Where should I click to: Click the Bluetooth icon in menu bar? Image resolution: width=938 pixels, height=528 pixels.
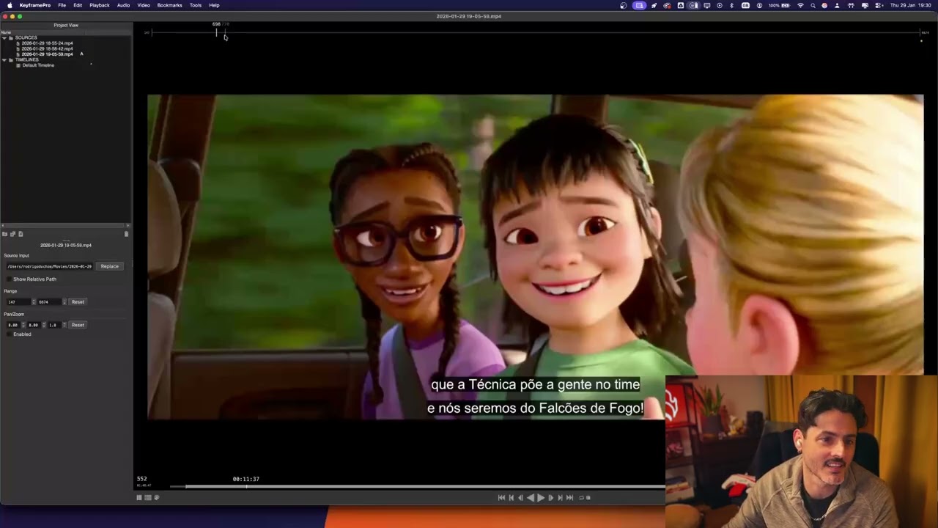click(731, 5)
